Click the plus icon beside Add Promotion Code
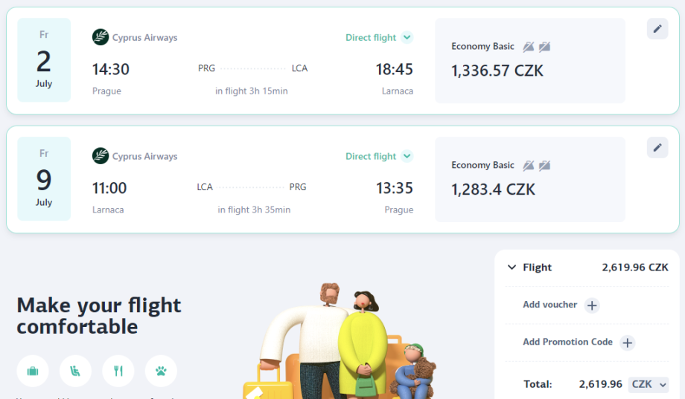 [628, 343]
